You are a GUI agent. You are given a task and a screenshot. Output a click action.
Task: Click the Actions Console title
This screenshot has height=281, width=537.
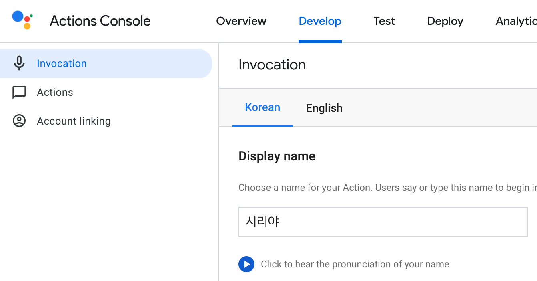click(x=100, y=20)
